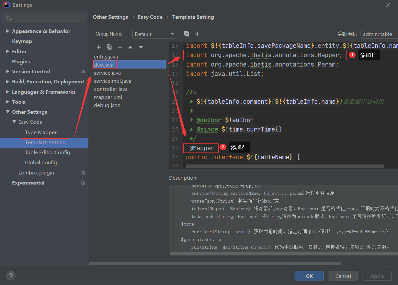Collapse the Easy Code node
Viewport: 398px width, 285px height.
coord(14,122)
